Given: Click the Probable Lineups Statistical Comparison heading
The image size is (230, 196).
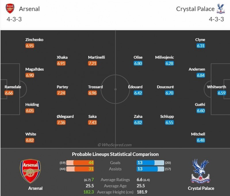Looking at the screenshot, I should pos(115,154).
